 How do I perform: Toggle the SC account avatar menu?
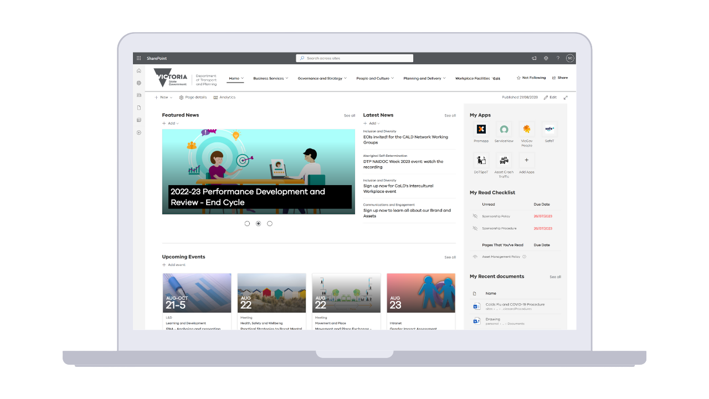pos(569,58)
